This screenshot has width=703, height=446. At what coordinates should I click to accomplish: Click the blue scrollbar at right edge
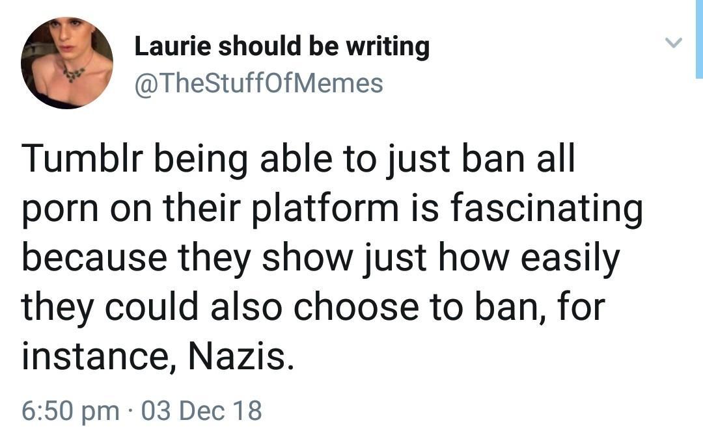click(x=699, y=40)
